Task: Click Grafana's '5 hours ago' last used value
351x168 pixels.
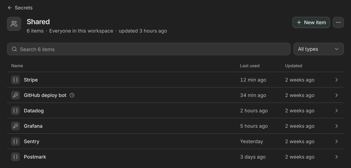Action: coord(254,126)
